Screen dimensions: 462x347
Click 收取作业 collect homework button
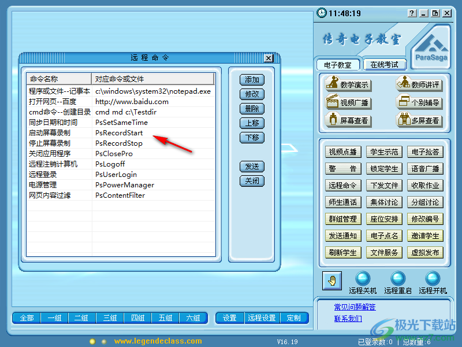425,186
